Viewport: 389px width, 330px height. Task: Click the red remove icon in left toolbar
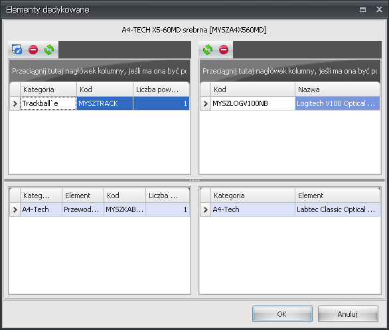point(33,50)
